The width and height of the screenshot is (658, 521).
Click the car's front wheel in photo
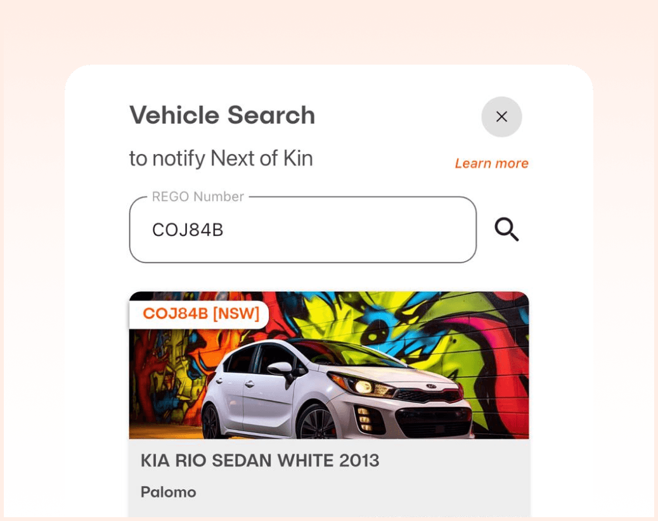(x=318, y=423)
